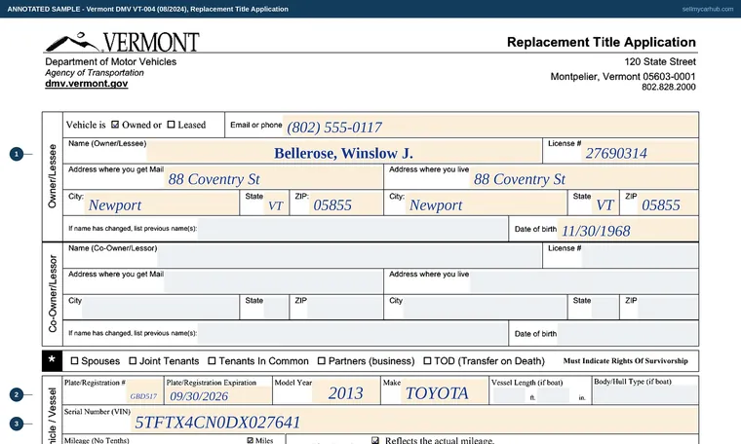Click the Co-Owner previous name(s) field
Viewport: 741px width, 444px height.
click(353, 334)
